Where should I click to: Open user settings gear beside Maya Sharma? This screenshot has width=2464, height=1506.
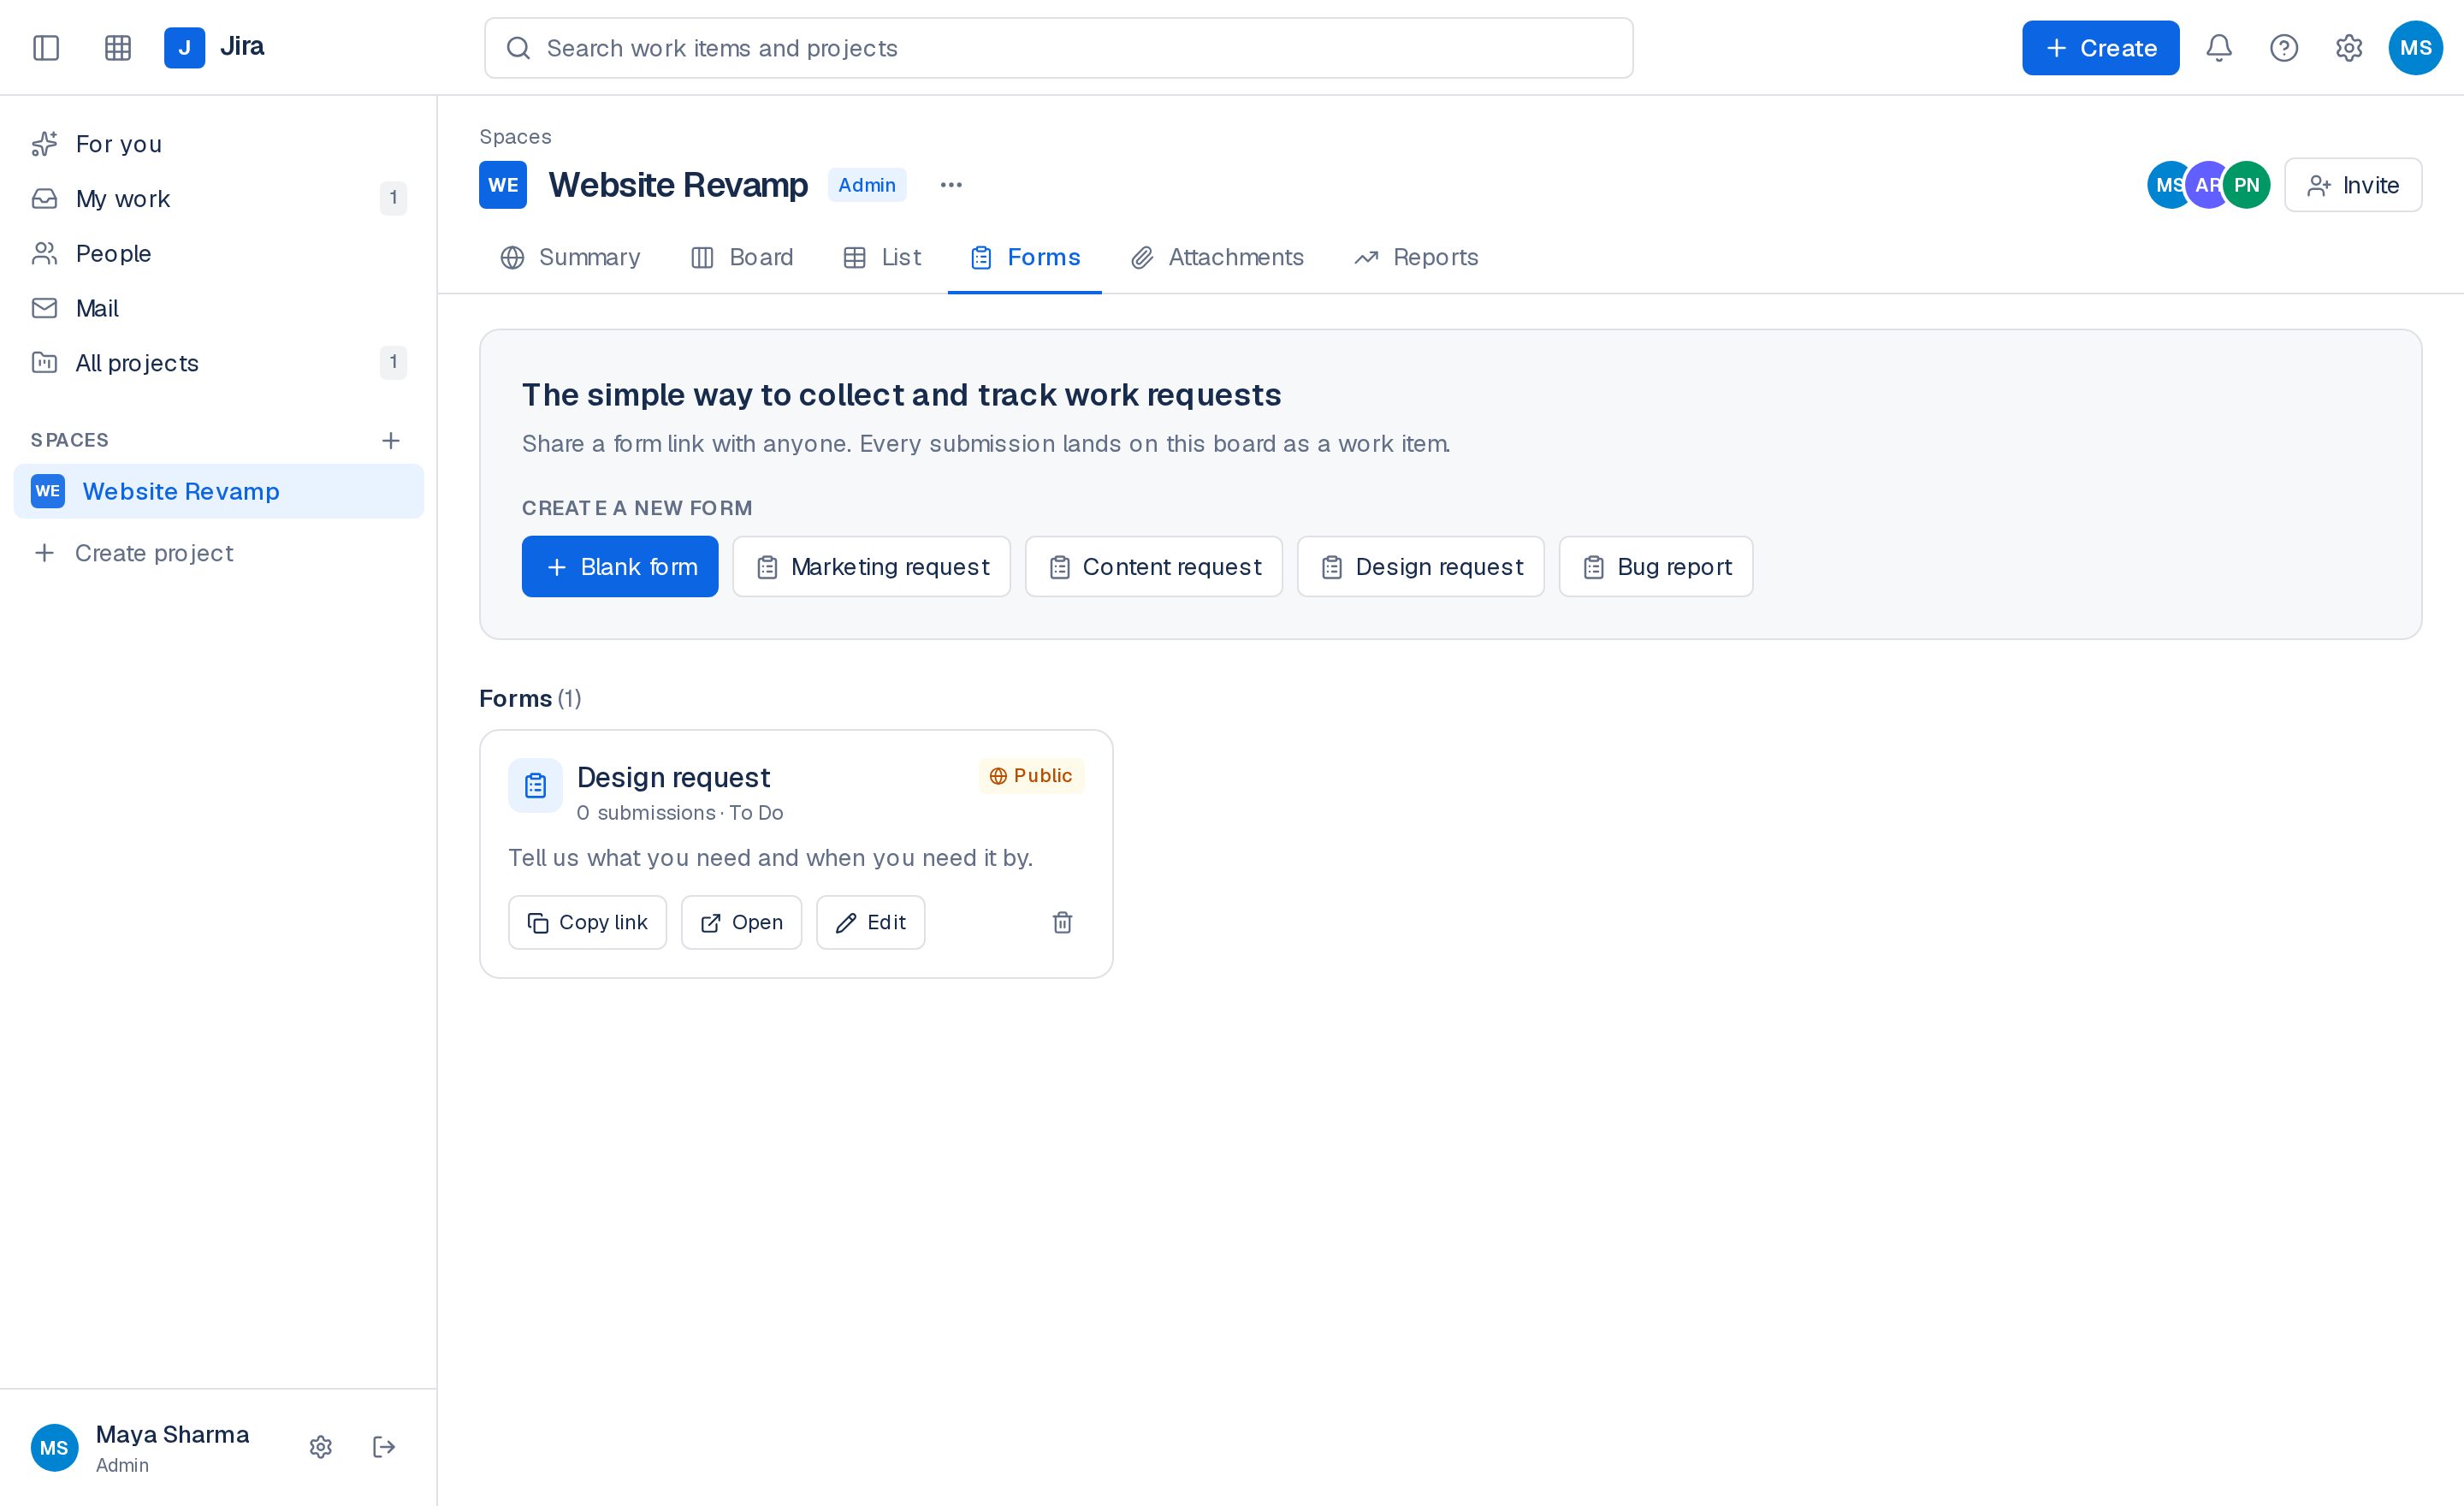coord(321,1447)
